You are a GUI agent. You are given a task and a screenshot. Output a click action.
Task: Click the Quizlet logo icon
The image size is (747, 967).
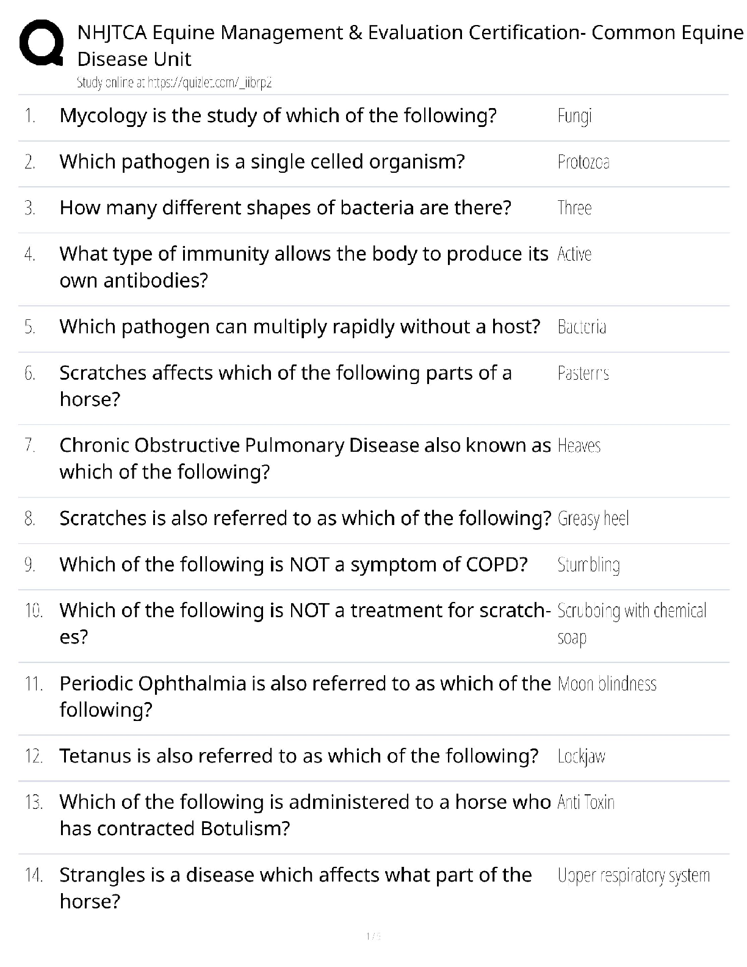coord(41,43)
